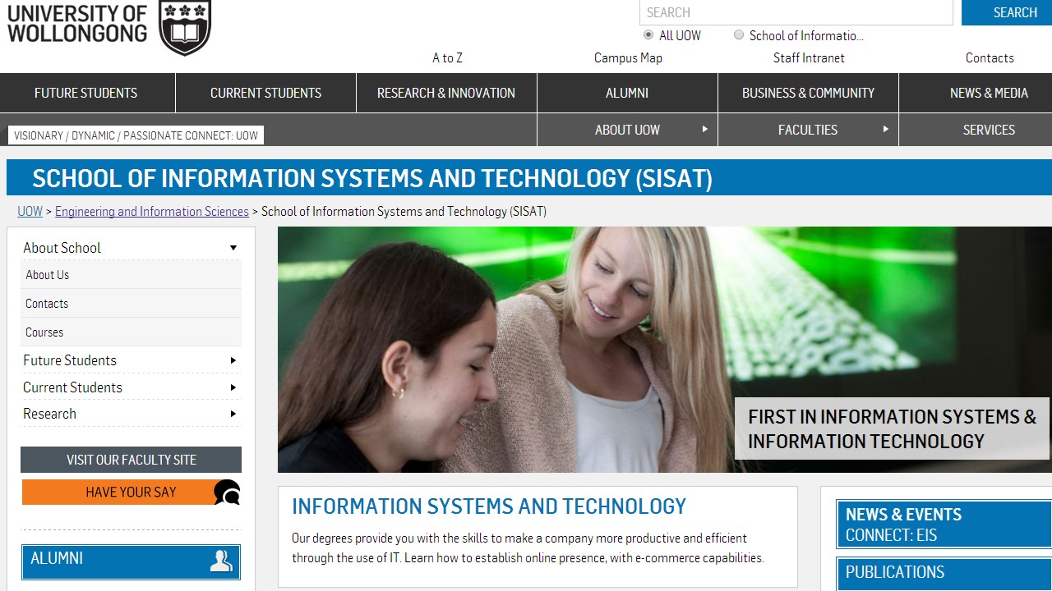Click into the Search input field
The width and height of the screenshot is (1052, 591).
coord(796,12)
